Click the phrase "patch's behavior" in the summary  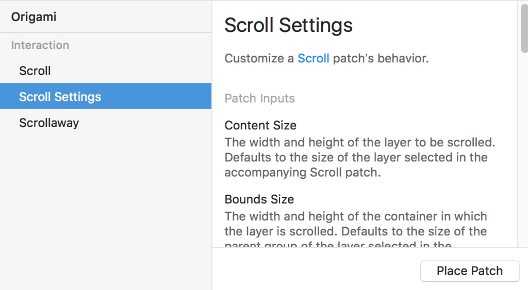[x=381, y=58]
